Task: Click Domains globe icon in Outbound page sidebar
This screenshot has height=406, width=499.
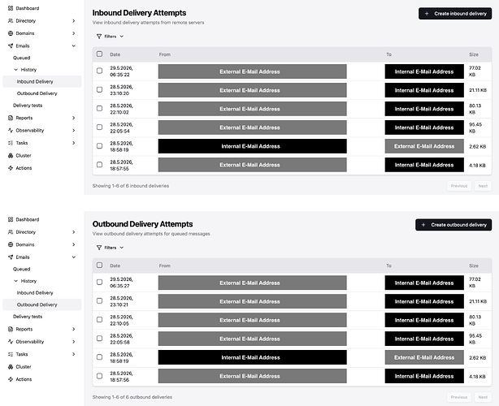Action: coord(11,244)
